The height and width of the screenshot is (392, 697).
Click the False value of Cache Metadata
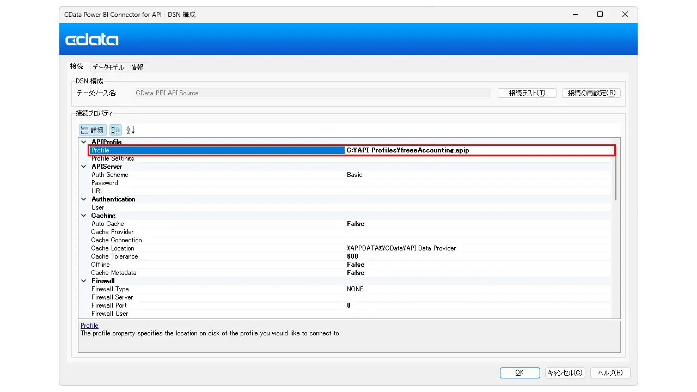[x=356, y=273]
